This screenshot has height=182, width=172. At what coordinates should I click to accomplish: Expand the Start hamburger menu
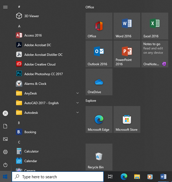[x=5, y=7]
